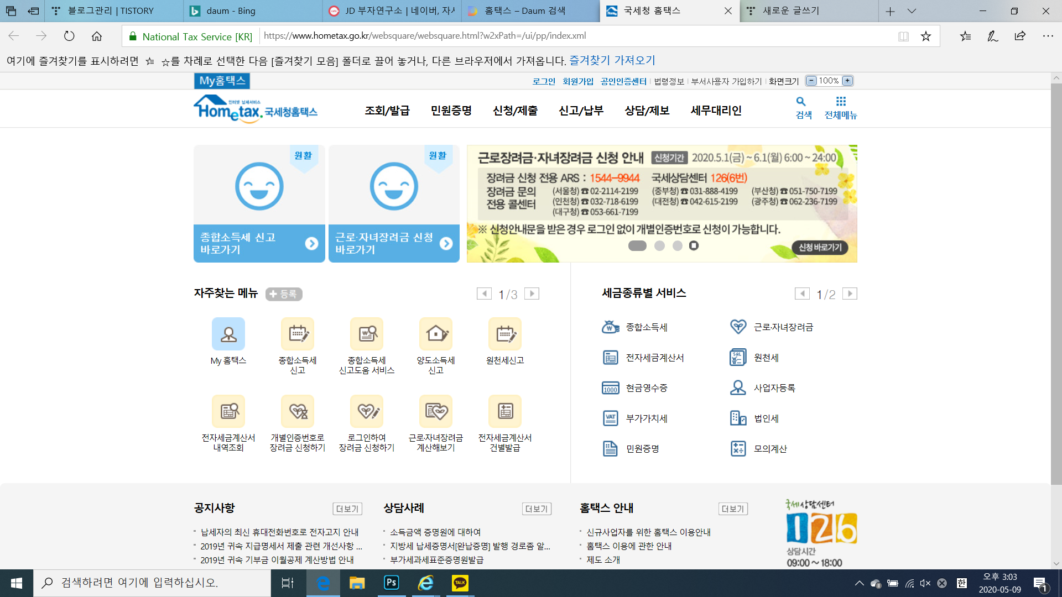Expand 공지사항 with 더보기 button

point(347,509)
